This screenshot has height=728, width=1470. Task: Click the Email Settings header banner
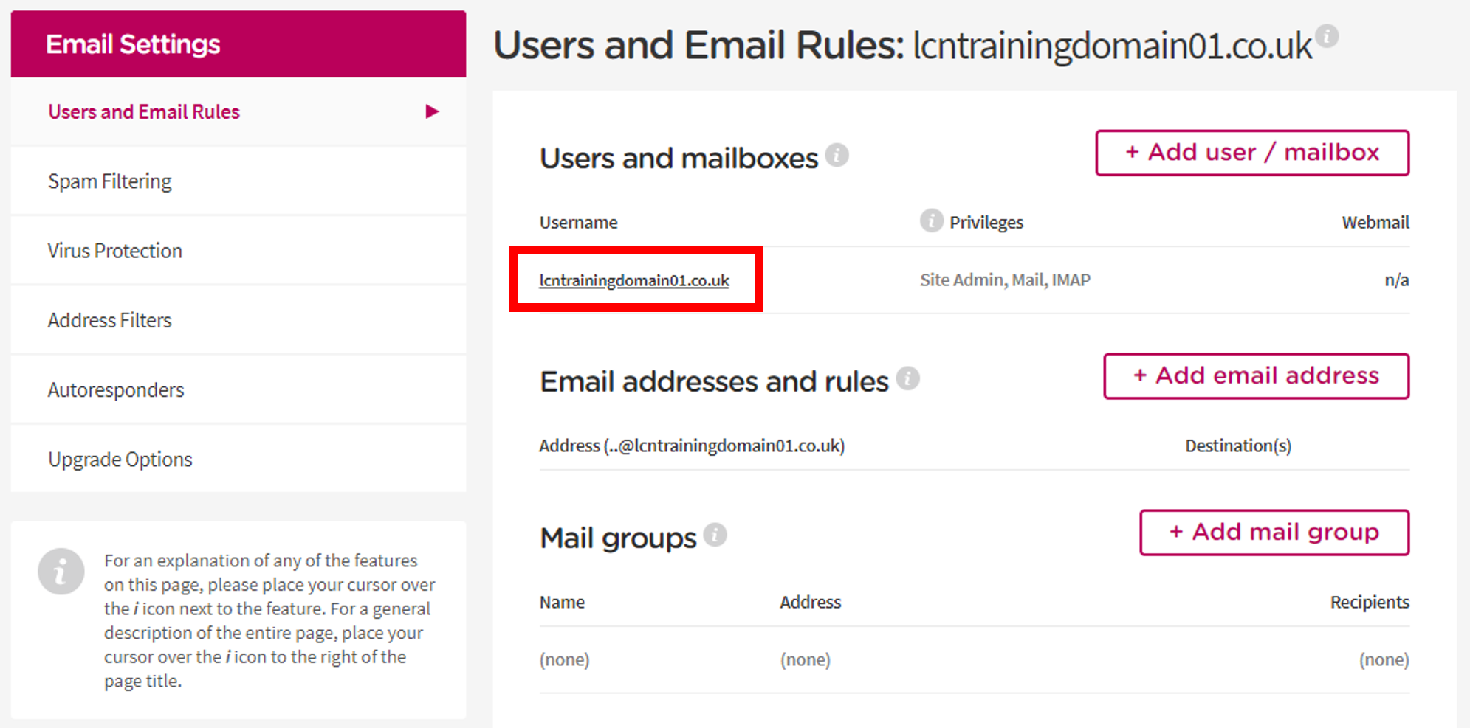[x=133, y=44]
